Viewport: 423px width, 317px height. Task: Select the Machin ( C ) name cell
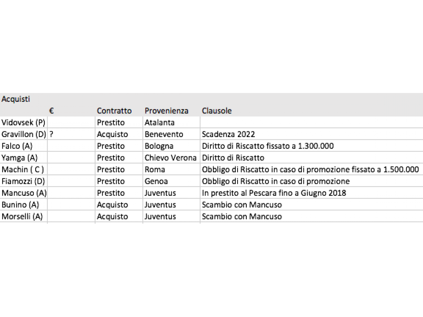pyautogui.click(x=23, y=169)
